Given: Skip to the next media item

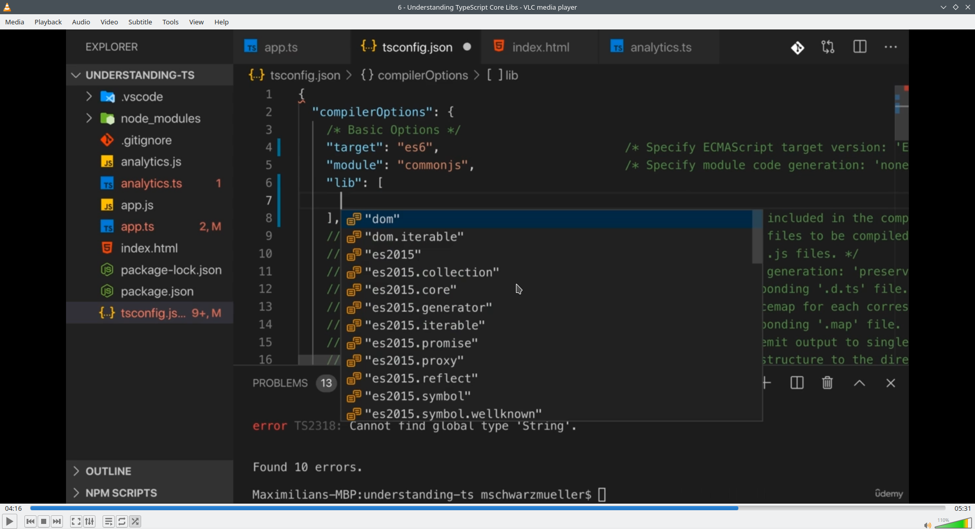Looking at the screenshot, I should pos(57,521).
